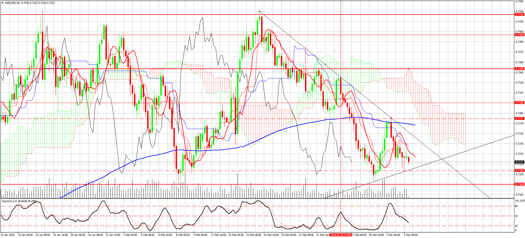The image size is (525, 238).
Task: Click the 29 Jan 00:00 time label
Action: pyautogui.click(x=78, y=235)
